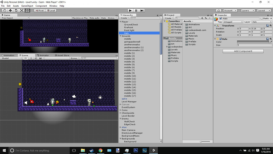
Task: Click the Add Component button
Action: point(243,51)
